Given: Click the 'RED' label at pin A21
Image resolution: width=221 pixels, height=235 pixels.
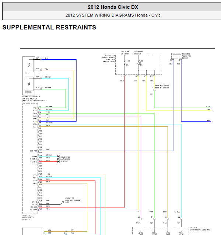Looking at the screenshot, I should pos(48,160).
